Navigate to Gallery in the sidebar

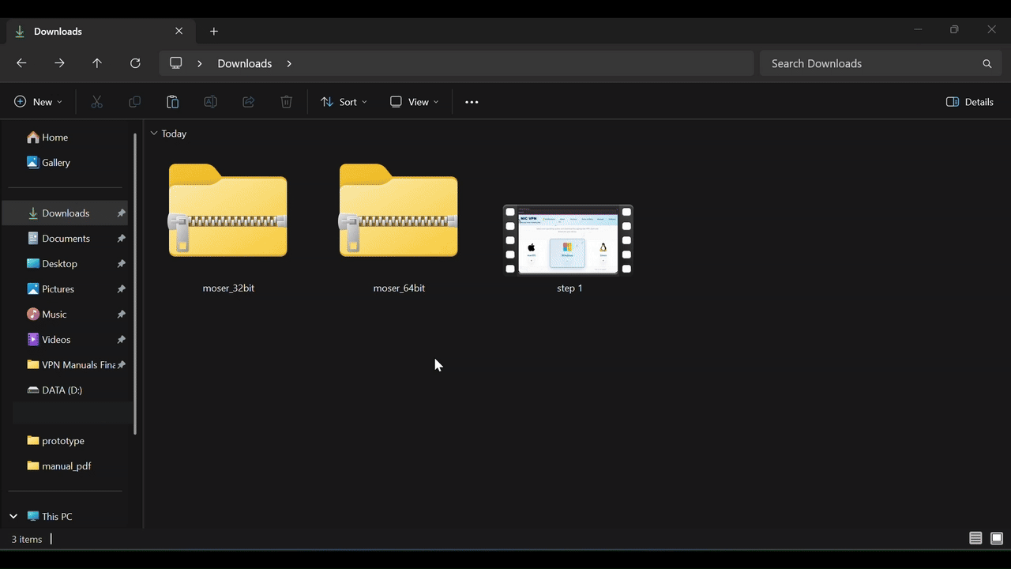point(56,162)
